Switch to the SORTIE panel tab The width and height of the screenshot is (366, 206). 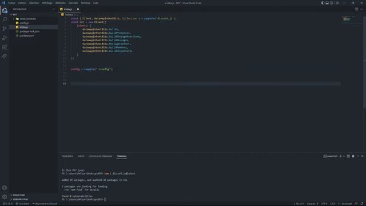tap(81, 156)
